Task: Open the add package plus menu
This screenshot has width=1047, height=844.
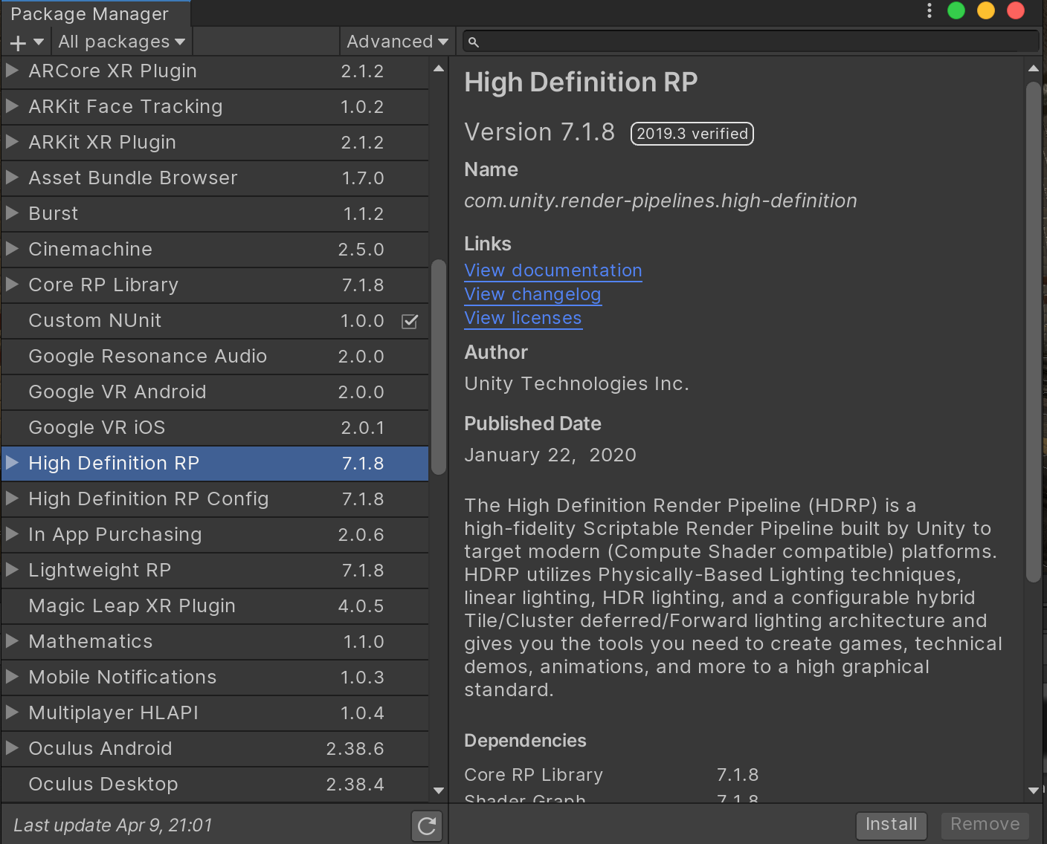Action: 25,42
